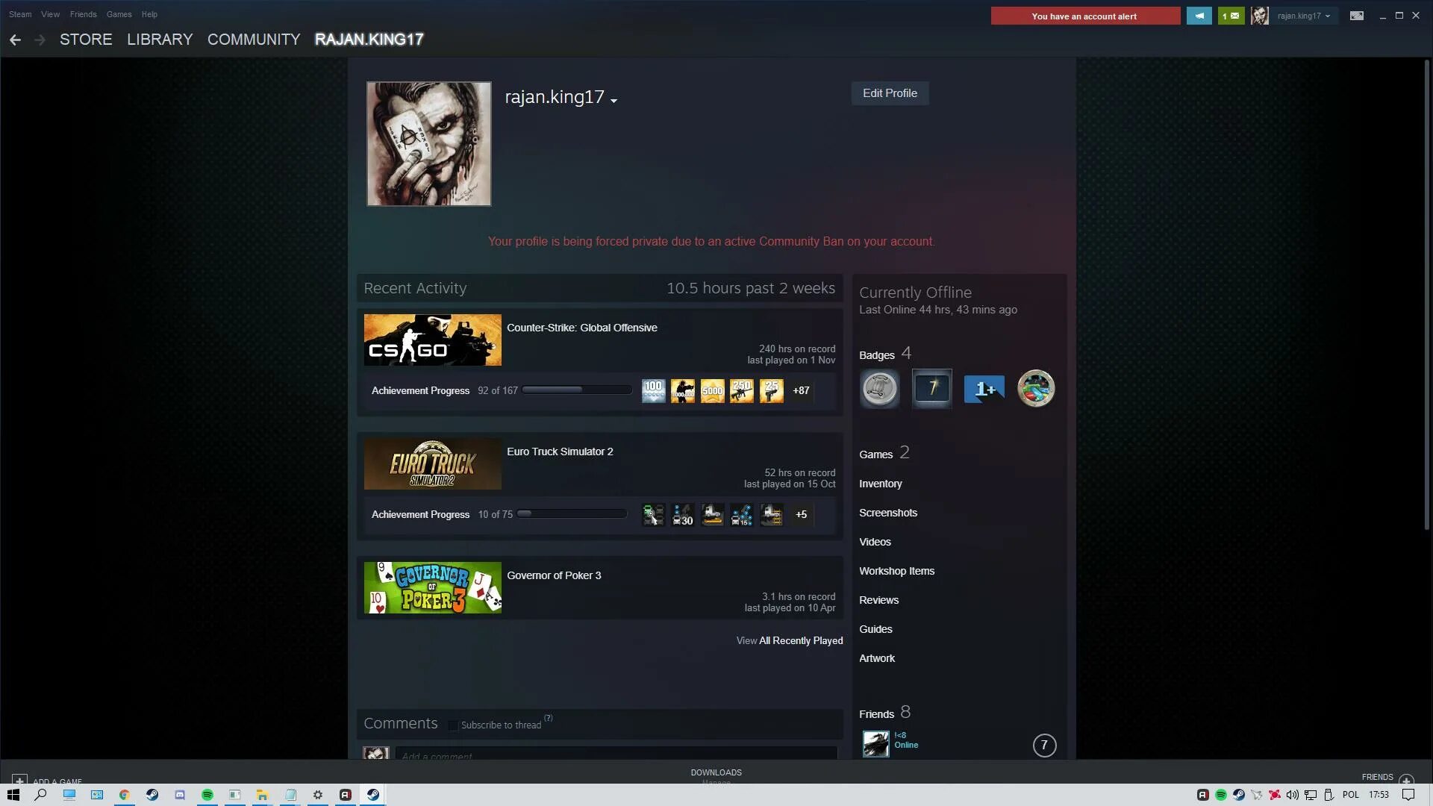Go to the COMMUNITY tab
1433x806 pixels.
point(254,40)
